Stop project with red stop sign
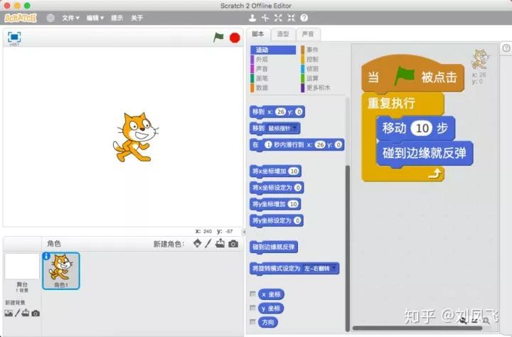 point(235,38)
